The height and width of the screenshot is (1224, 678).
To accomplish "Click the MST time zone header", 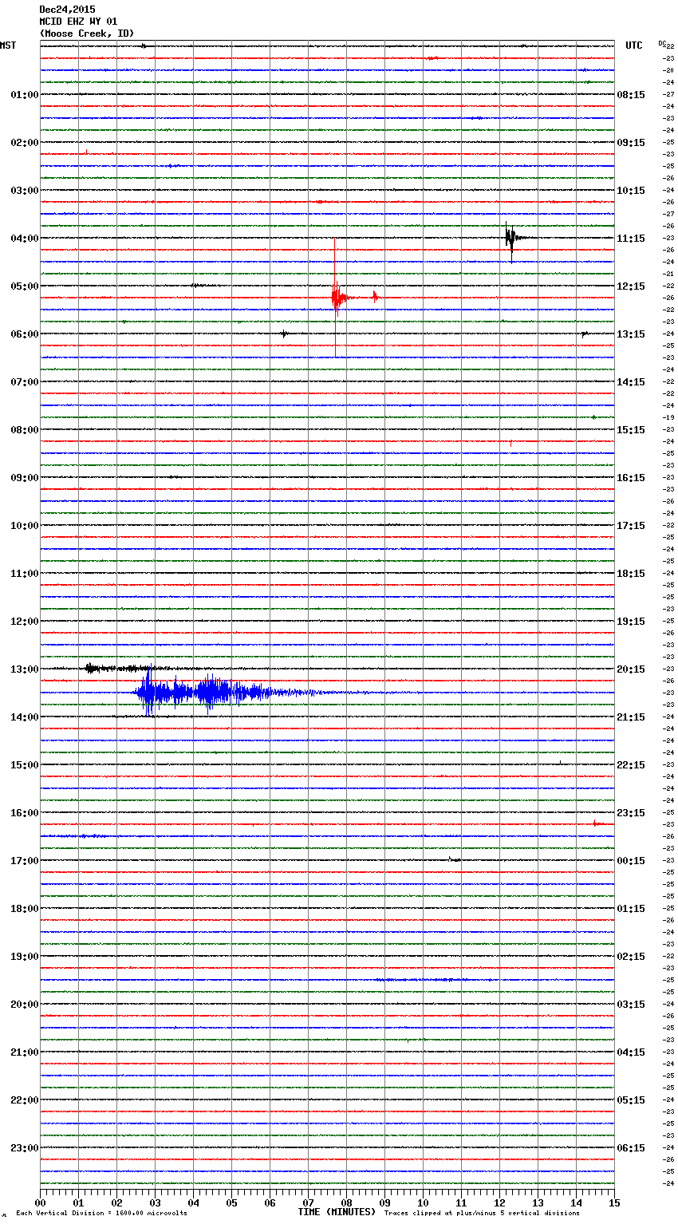I will coord(8,45).
